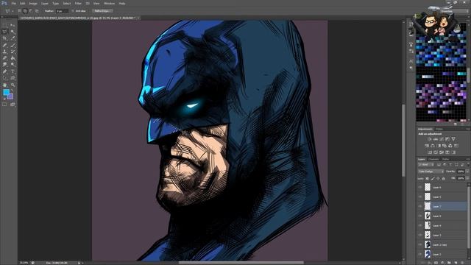Choose Intersect with selection mode
This screenshot has height=265, width=471.
37,11
